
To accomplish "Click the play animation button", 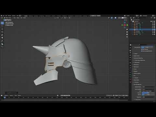I will (x=66, y=96).
